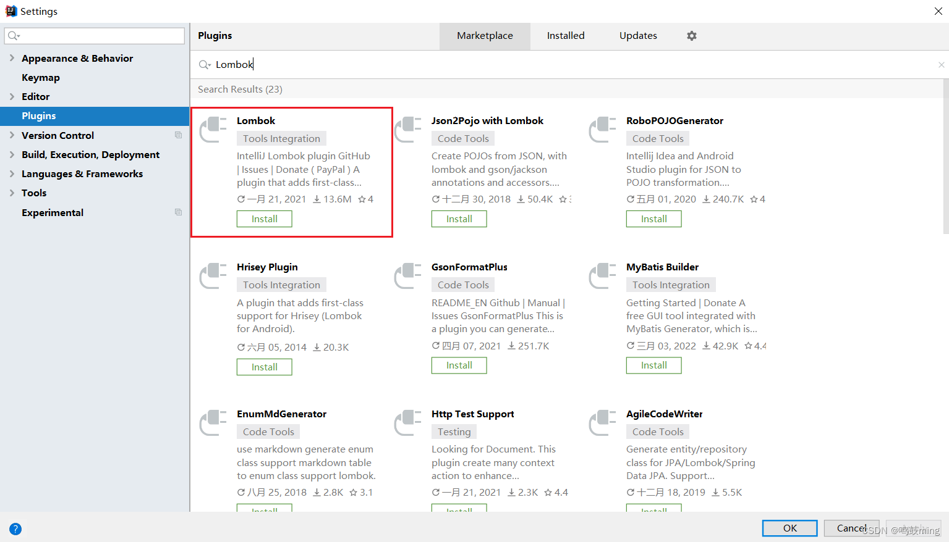Install the Lombok plugin
This screenshot has width=949, height=542.
pyautogui.click(x=265, y=219)
